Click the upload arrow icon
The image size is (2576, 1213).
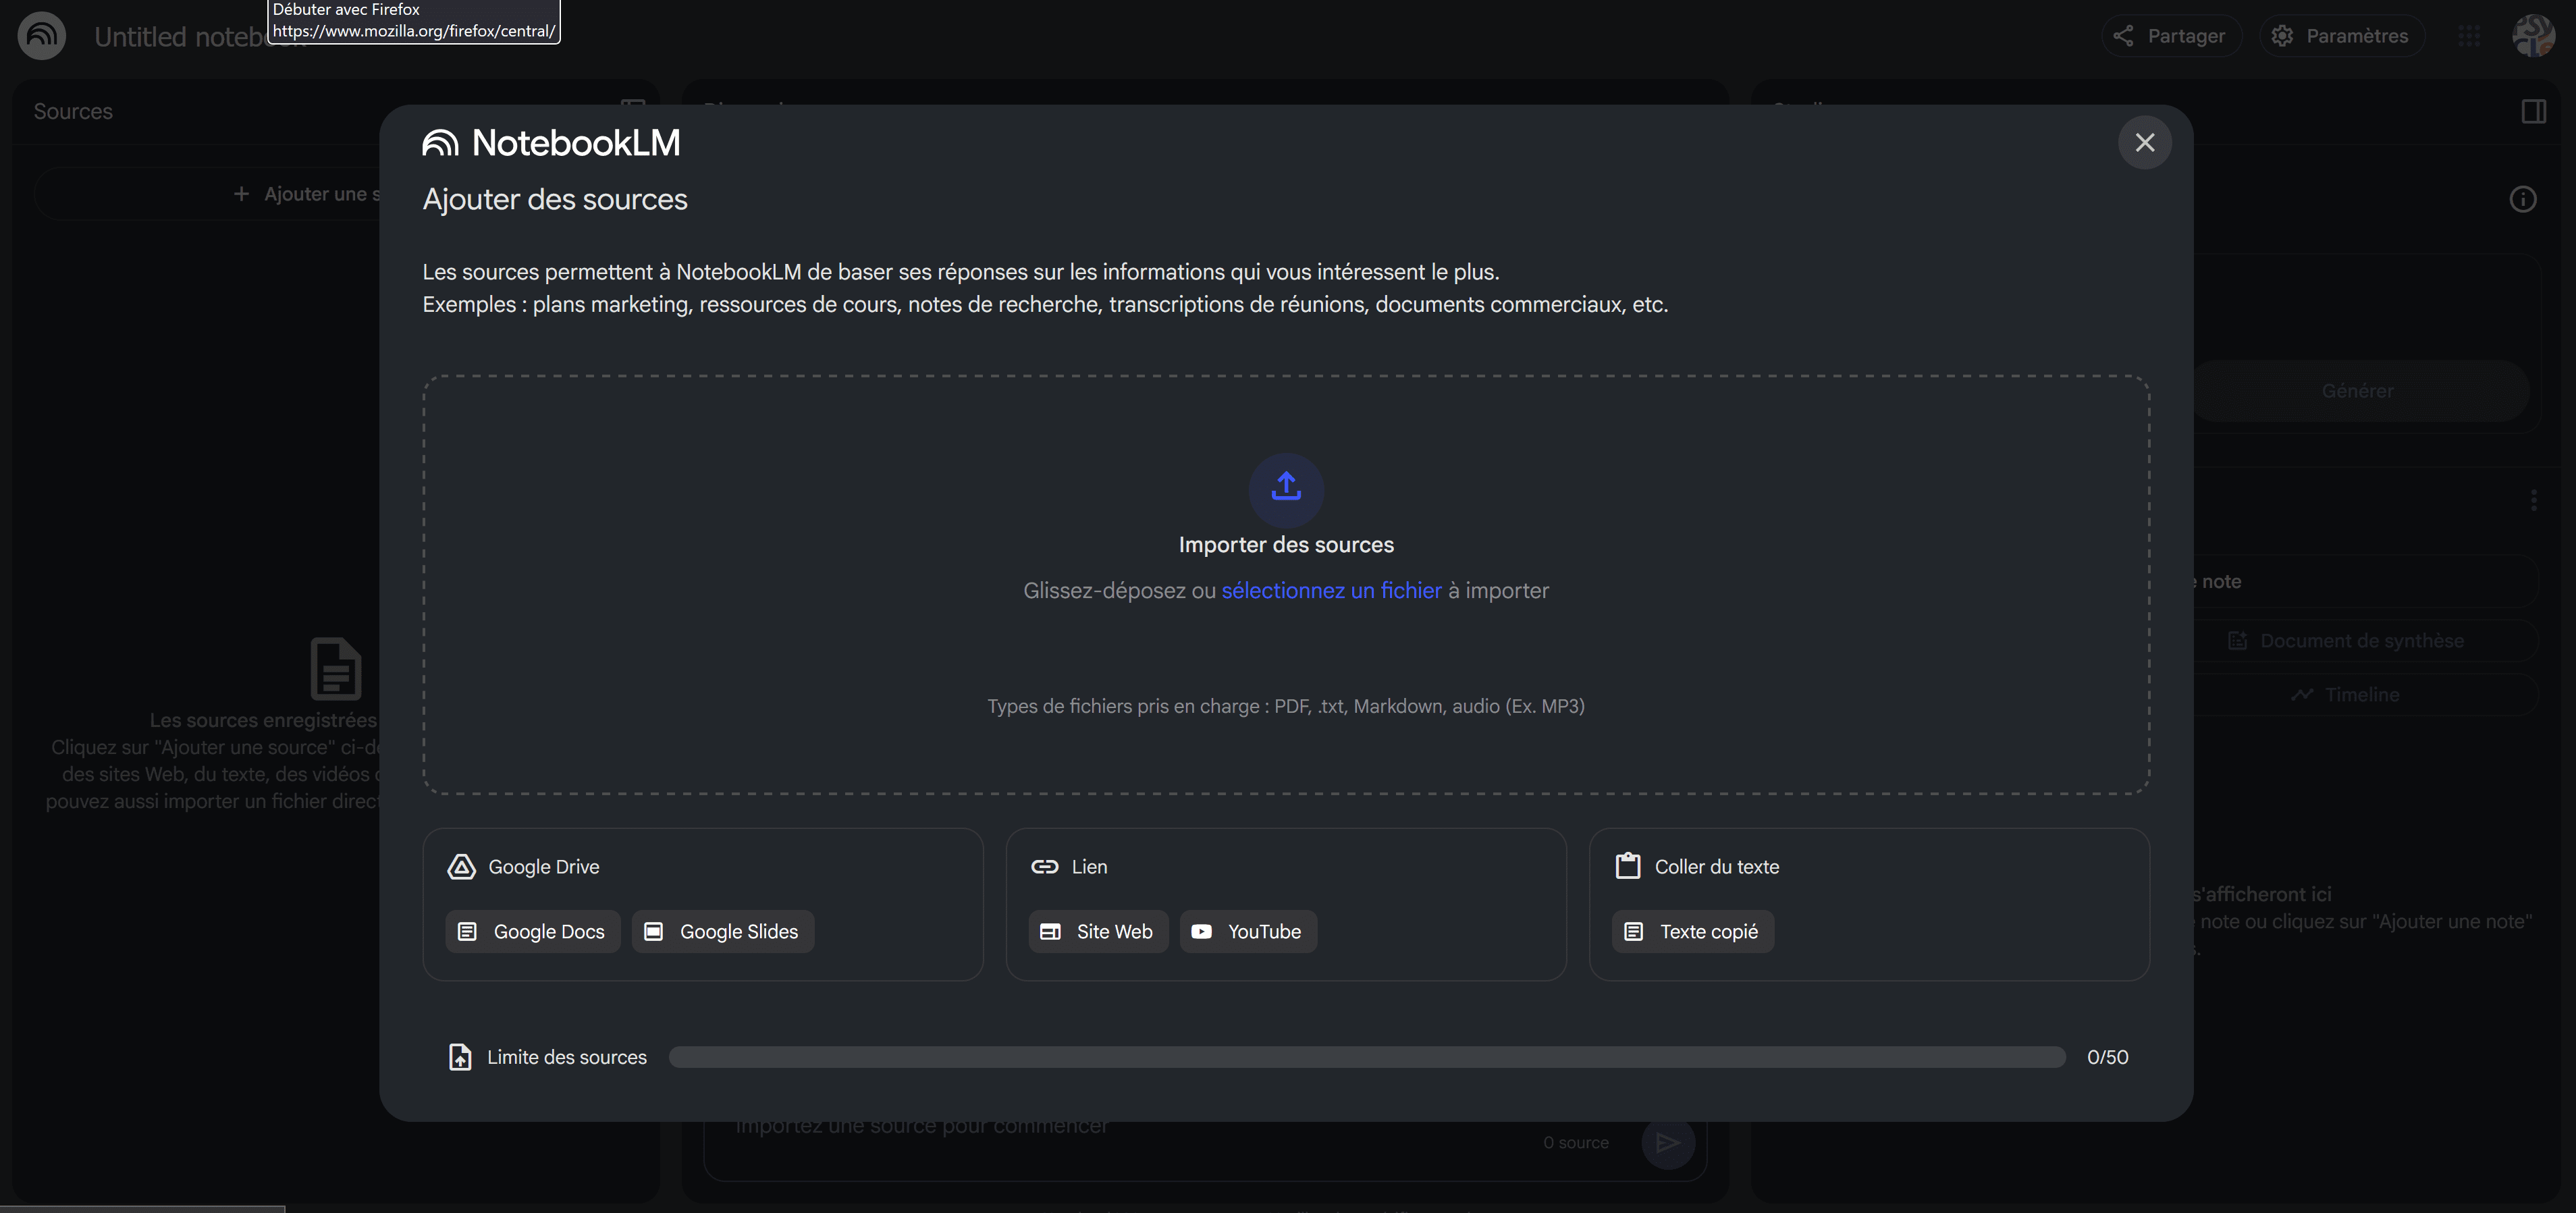(x=1286, y=488)
